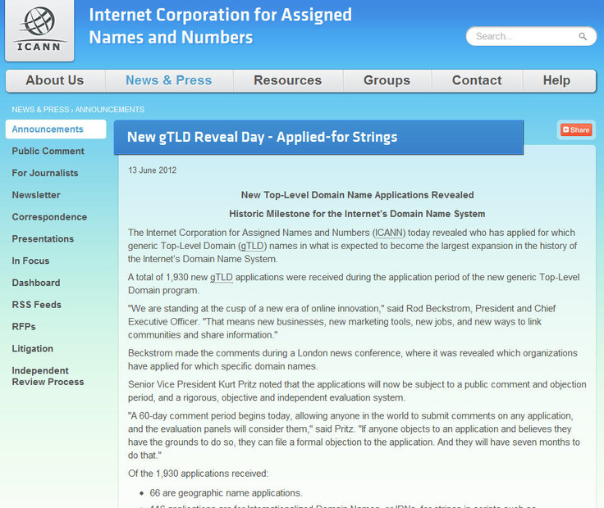Click the Share button
This screenshot has height=508, width=604.
coord(576,130)
